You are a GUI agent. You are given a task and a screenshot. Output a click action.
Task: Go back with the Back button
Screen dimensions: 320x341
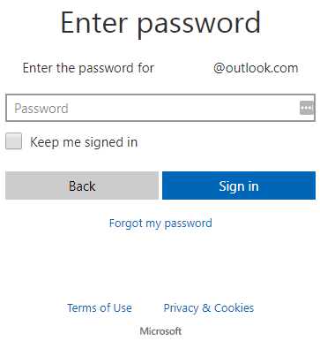point(82,186)
